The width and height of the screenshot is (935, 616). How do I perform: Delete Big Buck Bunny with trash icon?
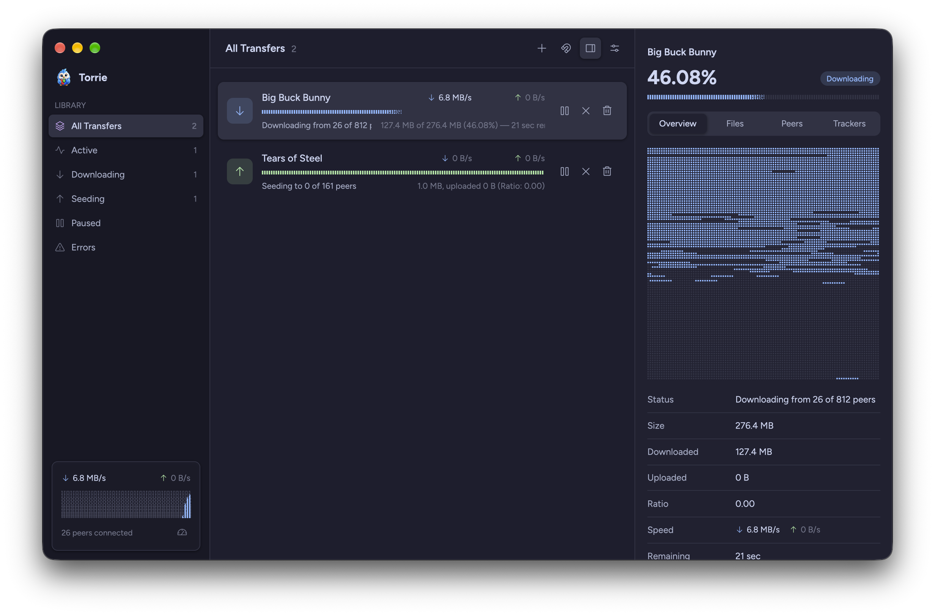pyautogui.click(x=607, y=111)
